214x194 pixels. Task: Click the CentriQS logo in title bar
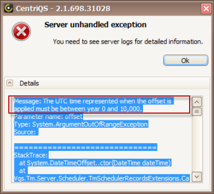pyautogui.click(x=8, y=8)
